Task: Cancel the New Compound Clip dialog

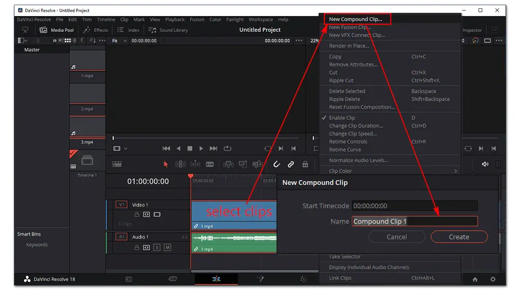Action: click(x=397, y=237)
